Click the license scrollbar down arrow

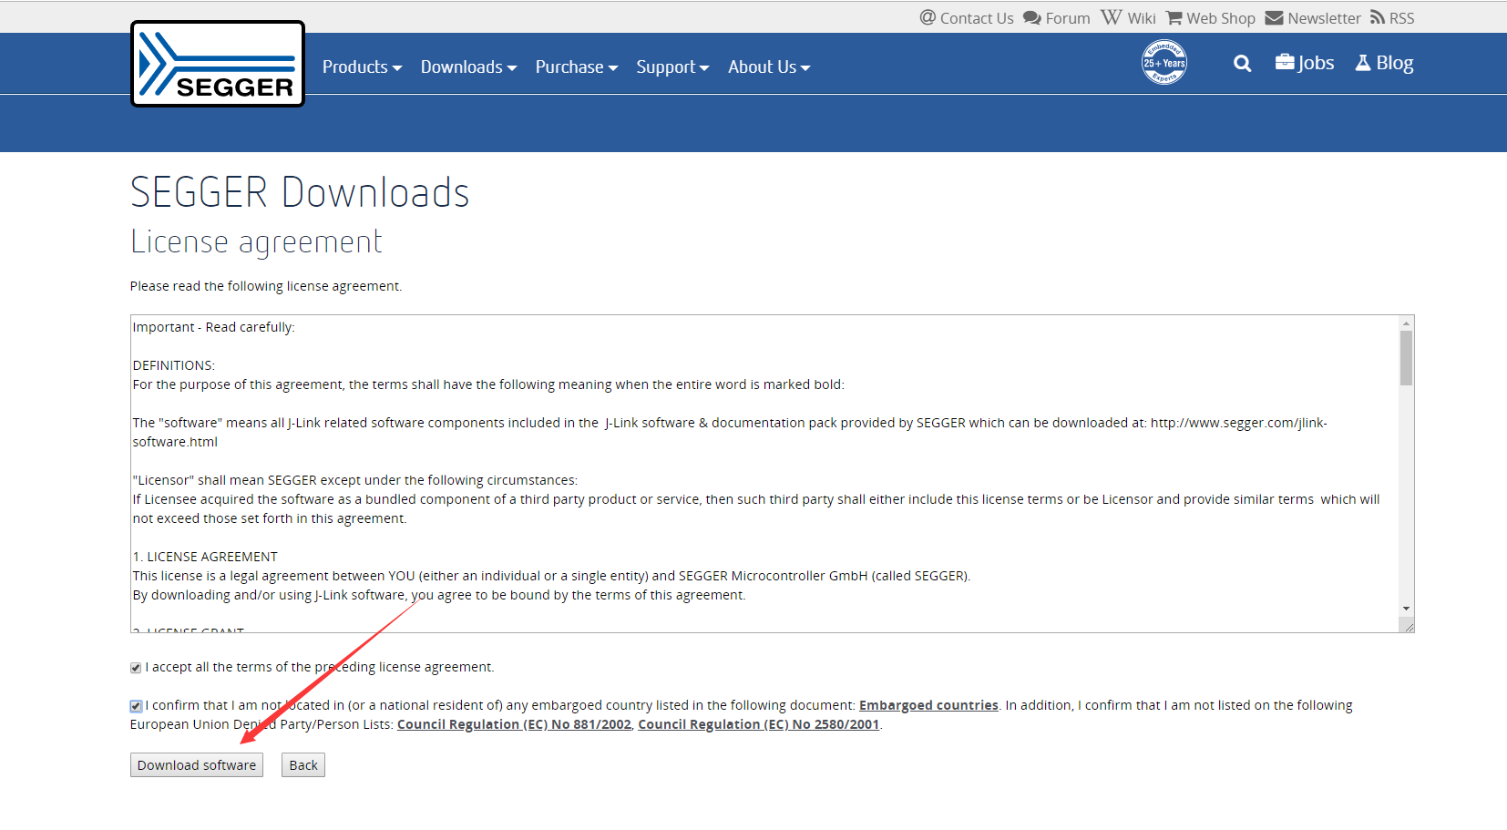[x=1407, y=609]
